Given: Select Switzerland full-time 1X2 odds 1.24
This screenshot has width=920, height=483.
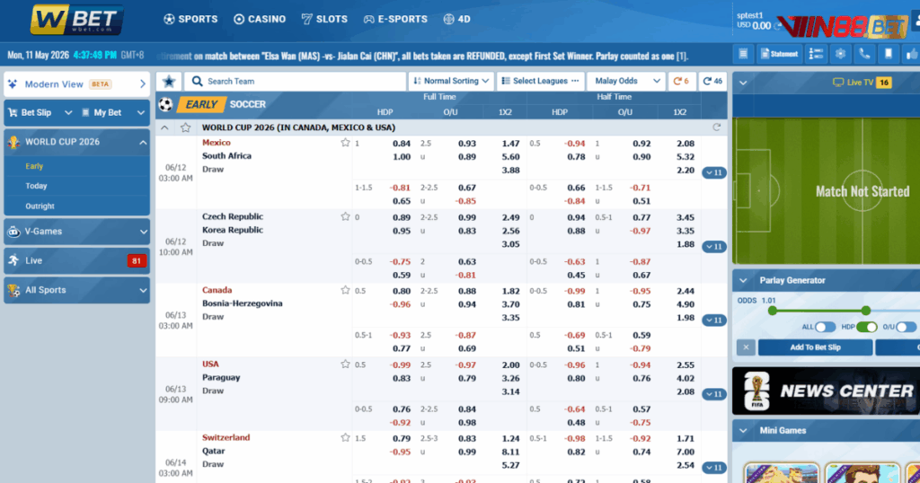Looking at the screenshot, I should coord(510,438).
